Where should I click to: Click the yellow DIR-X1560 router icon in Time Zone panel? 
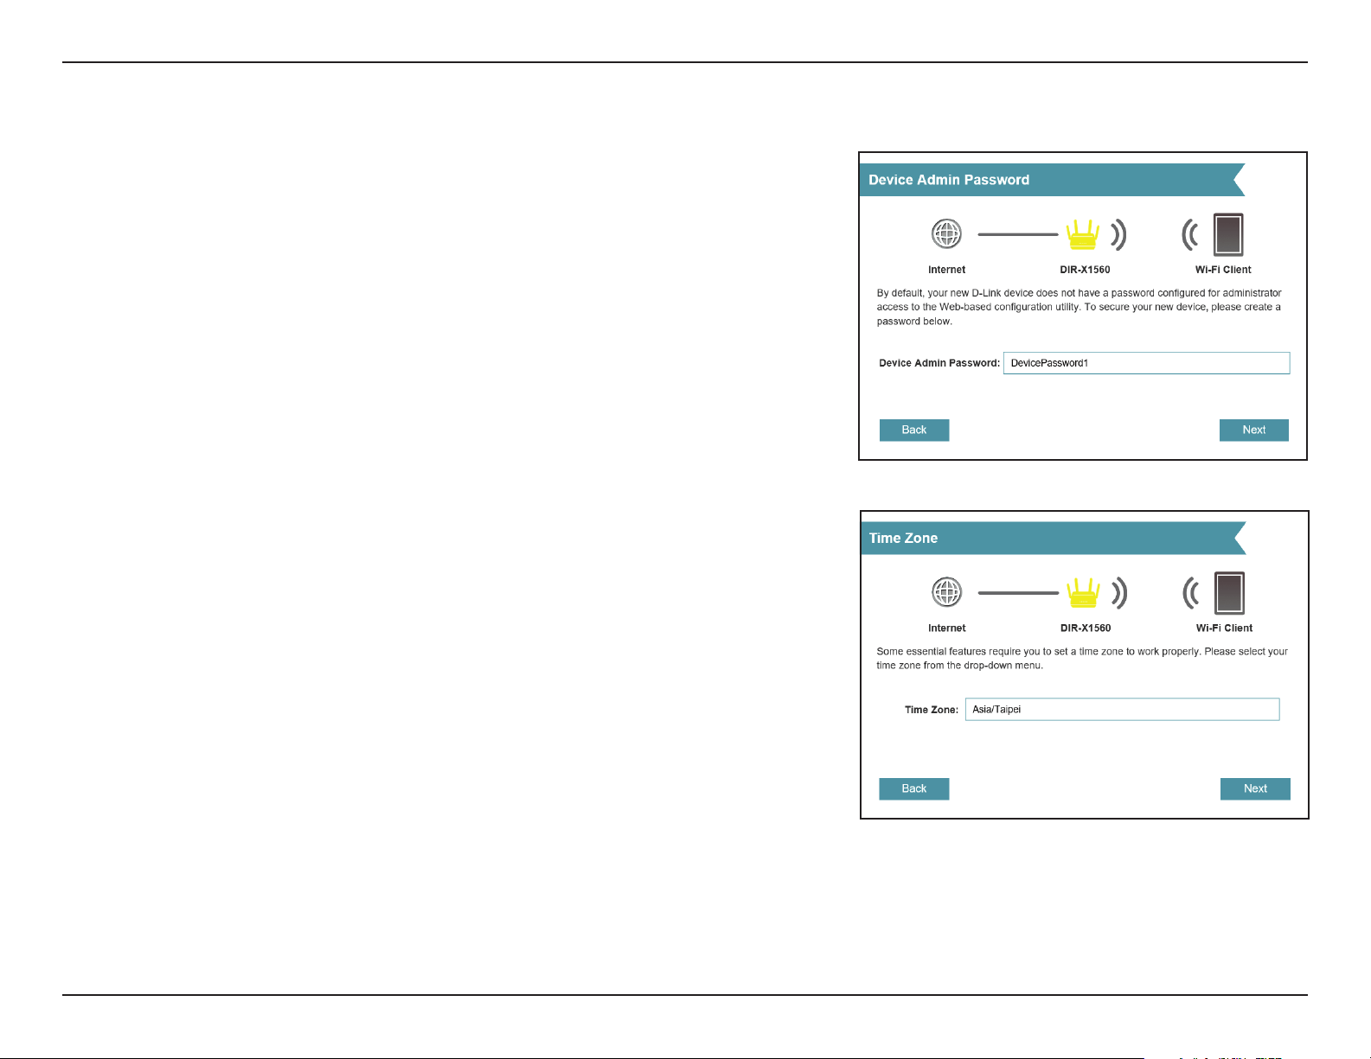(x=1083, y=593)
